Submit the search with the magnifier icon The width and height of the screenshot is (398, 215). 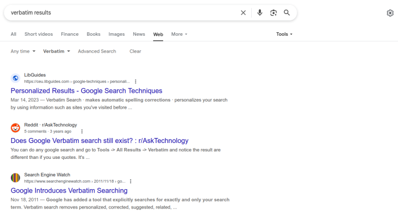pyautogui.click(x=287, y=13)
